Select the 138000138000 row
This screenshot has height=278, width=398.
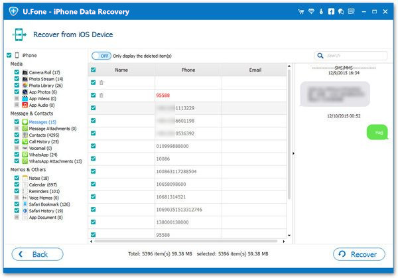[x=187, y=222]
